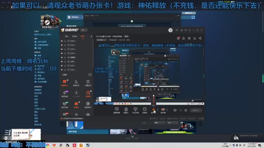This screenshot has width=264, height=148.
Task: Toggle visibility of the 文本 1 layer
Action: 62,65
